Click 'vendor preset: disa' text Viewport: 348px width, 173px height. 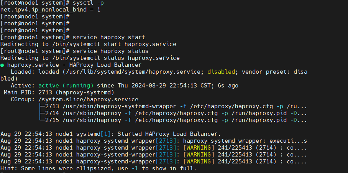pos(274,72)
